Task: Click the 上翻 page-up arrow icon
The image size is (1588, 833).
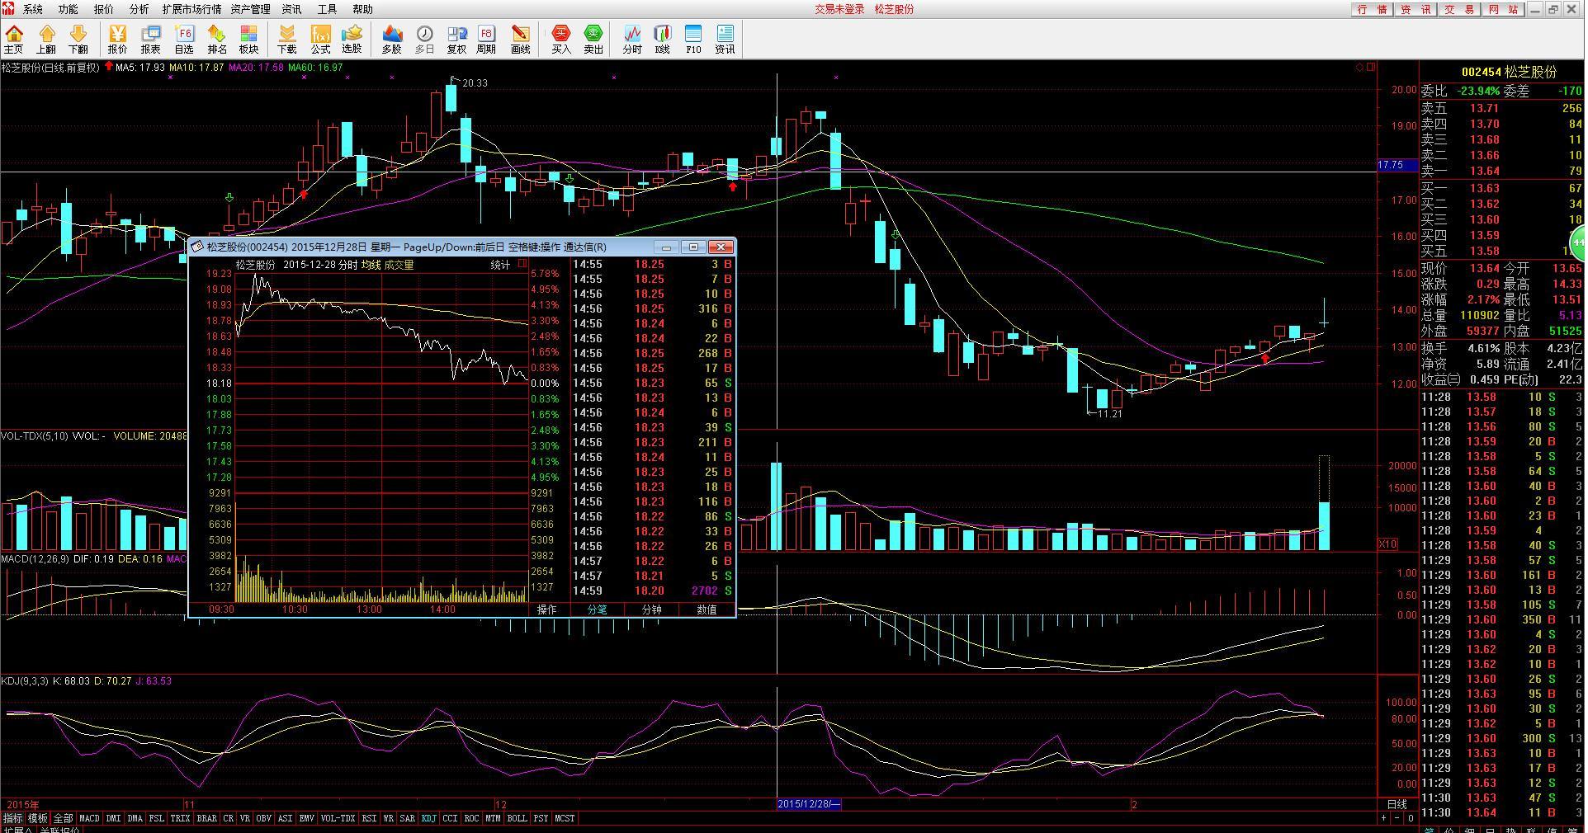Action: pyautogui.click(x=46, y=39)
